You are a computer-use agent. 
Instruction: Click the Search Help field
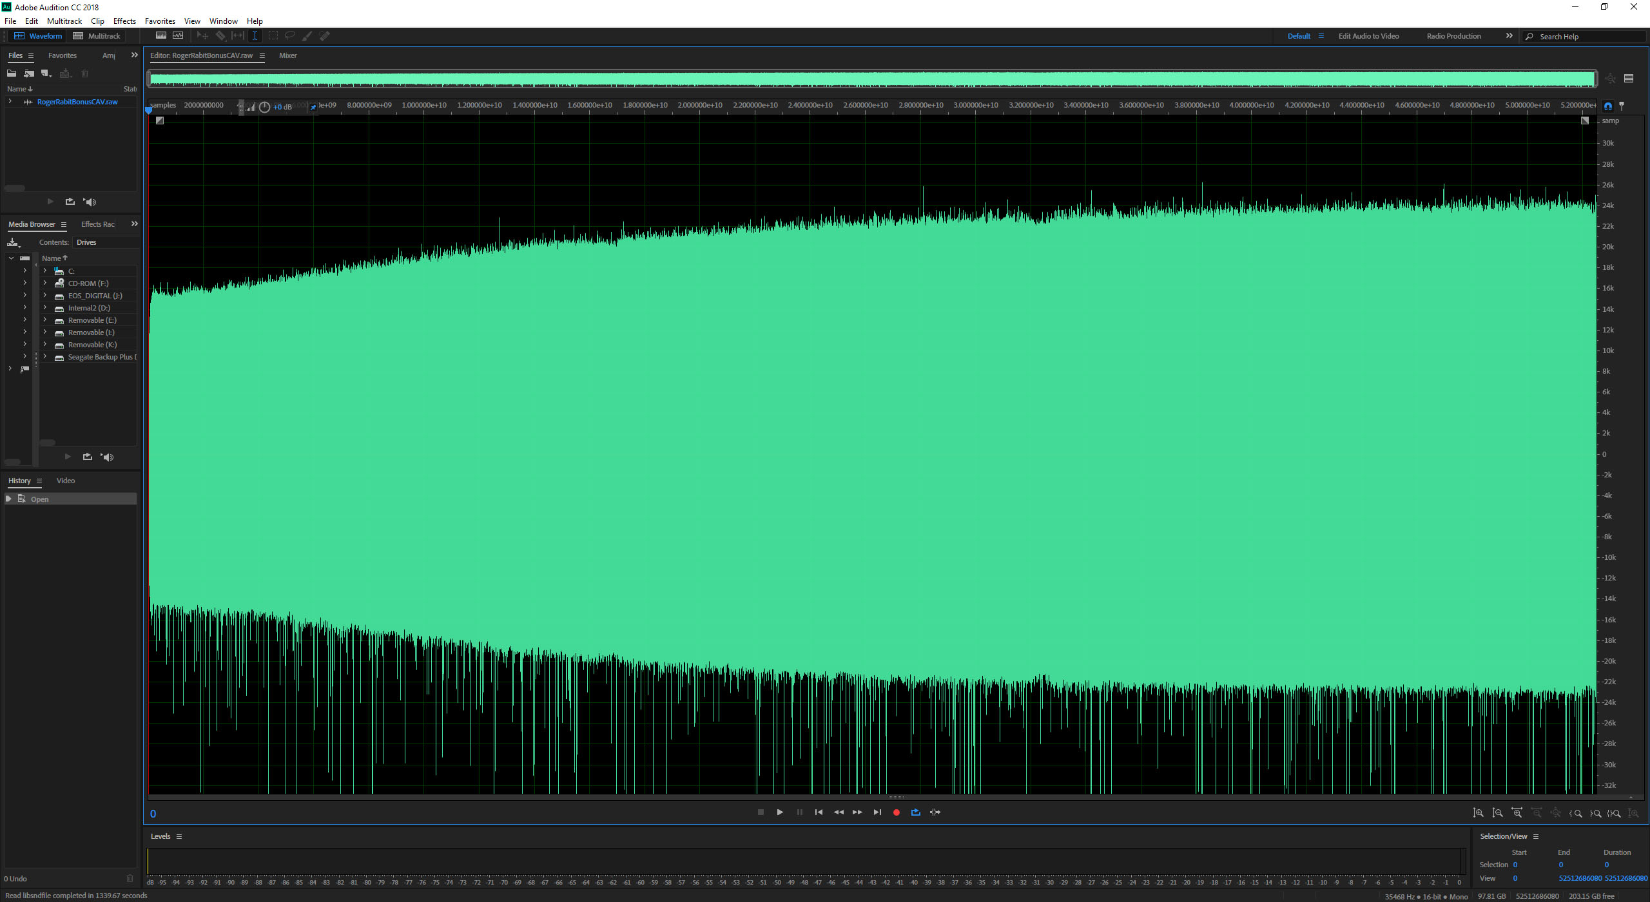[x=1586, y=37]
